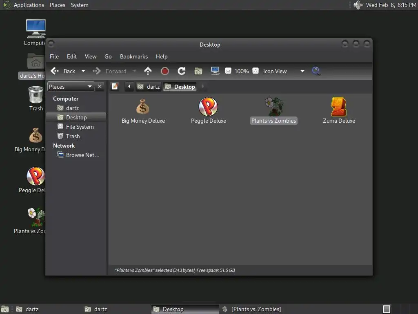Click the clock showing Wed Feb 8
The height and width of the screenshot is (314, 418).
pos(391,5)
